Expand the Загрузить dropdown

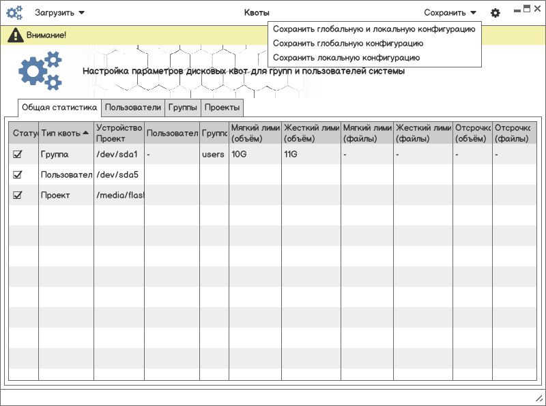pyautogui.click(x=59, y=13)
